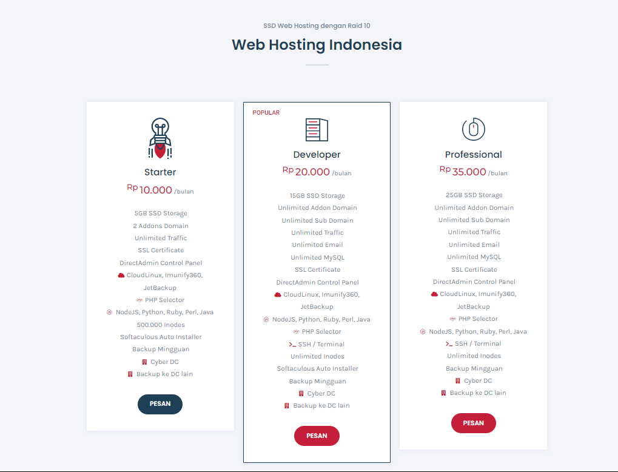
Task: Click the 25GB SSD Storage feature text
Action: pyautogui.click(x=474, y=195)
